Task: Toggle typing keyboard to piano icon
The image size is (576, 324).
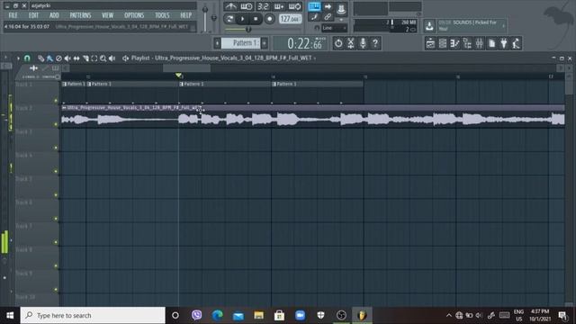Action: pyautogui.click(x=314, y=6)
